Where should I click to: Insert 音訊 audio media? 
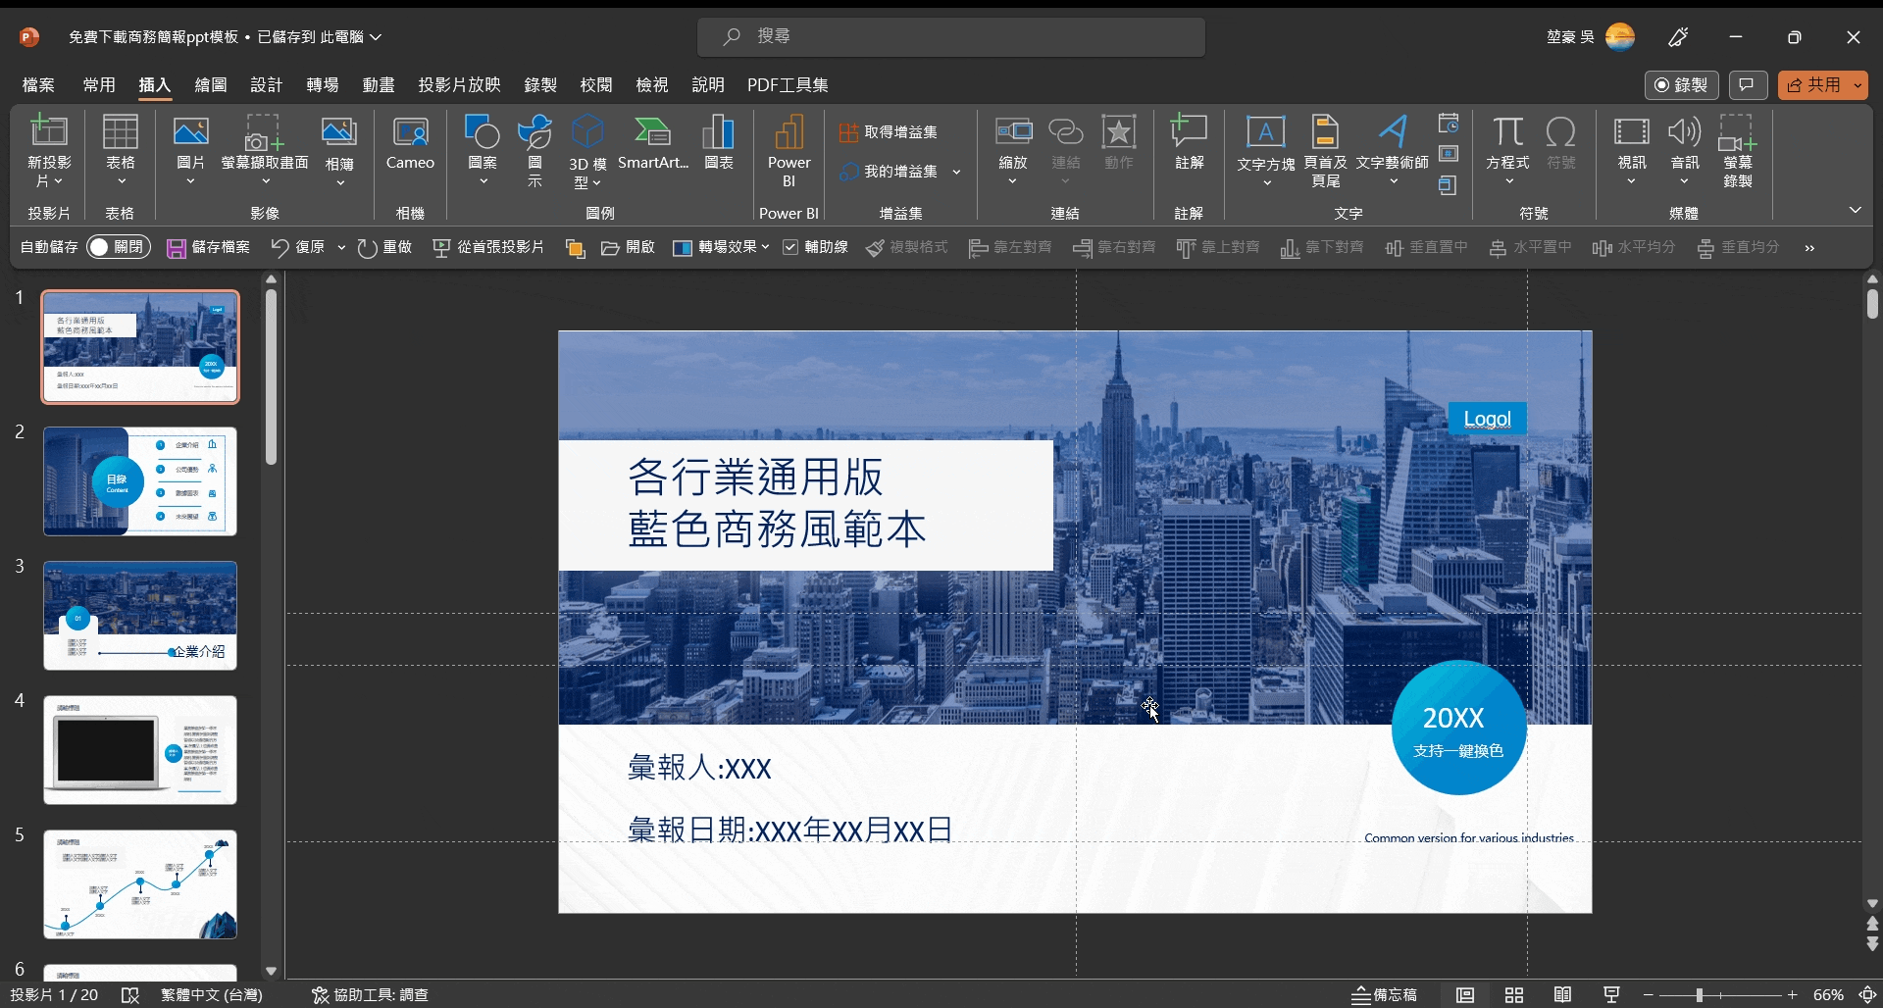click(x=1685, y=150)
